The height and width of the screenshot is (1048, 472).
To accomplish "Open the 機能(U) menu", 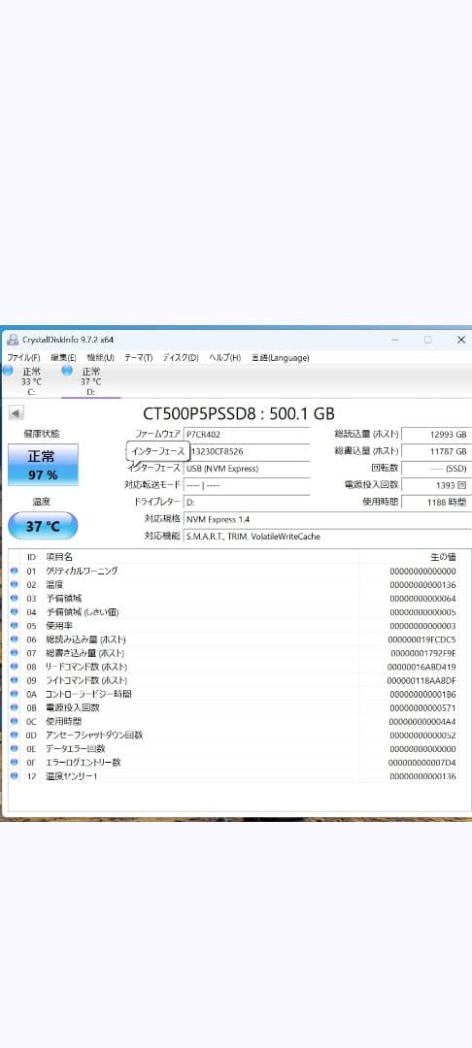I will (x=100, y=357).
